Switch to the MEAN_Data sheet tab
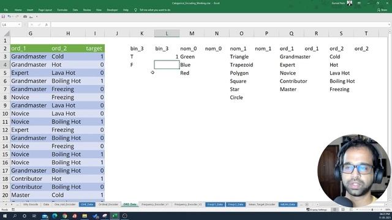392x220 pixels. tap(288, 205)
